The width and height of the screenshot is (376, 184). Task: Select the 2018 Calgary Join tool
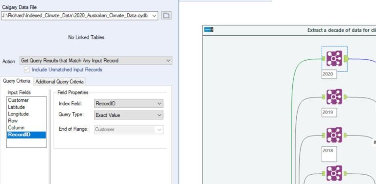334,135
